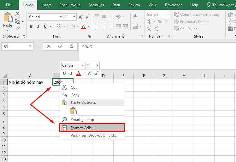Click the Enter checkmark in formula bar
The image size is (236, 162).
(60, 46)
